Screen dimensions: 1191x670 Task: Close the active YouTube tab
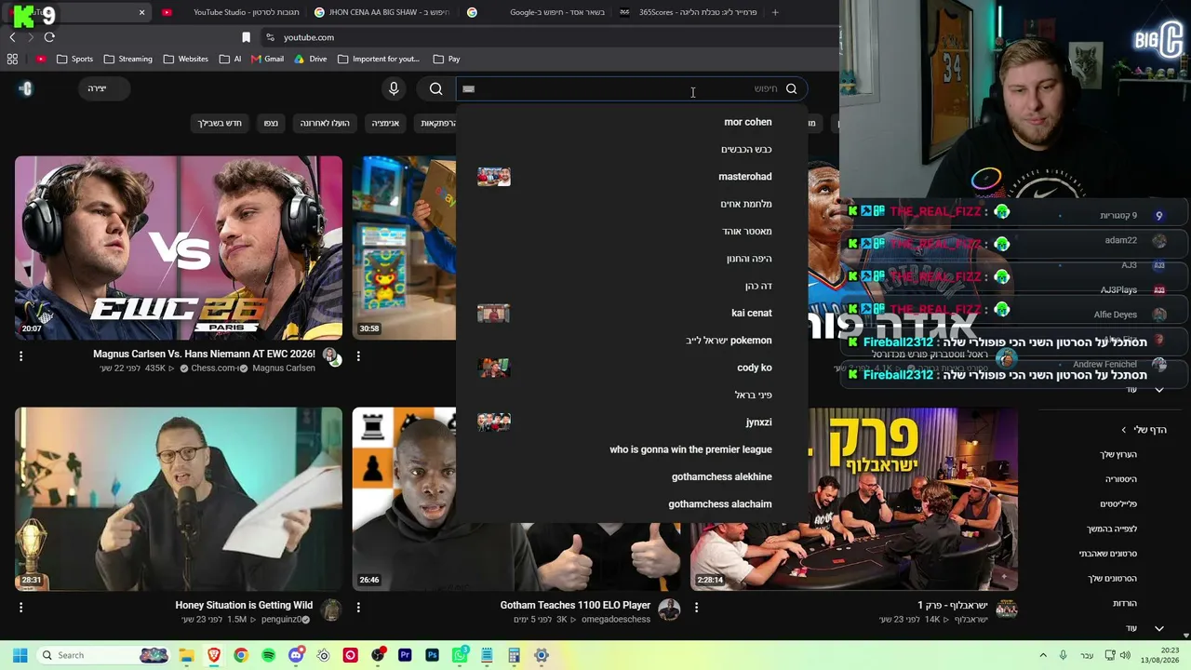(x=141, y=12)
